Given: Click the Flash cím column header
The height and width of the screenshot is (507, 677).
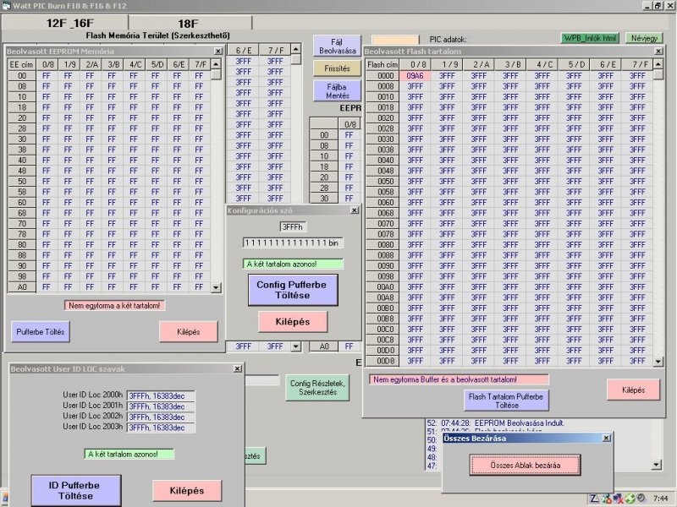Looking at the screenshot, I should (383, 64).
